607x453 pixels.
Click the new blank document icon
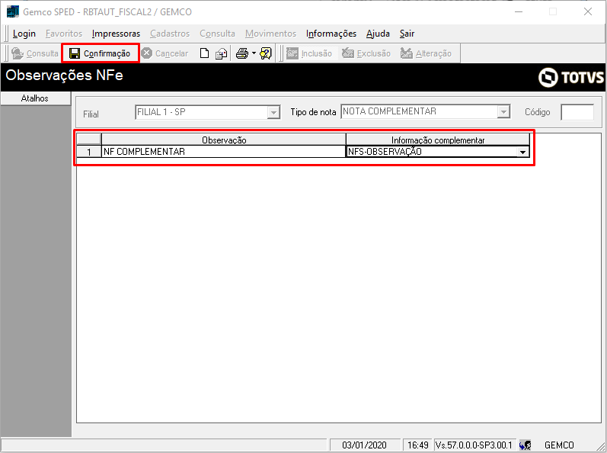pyautogui.click(x=204, y=53)
